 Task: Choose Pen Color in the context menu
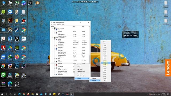(82, 69)
